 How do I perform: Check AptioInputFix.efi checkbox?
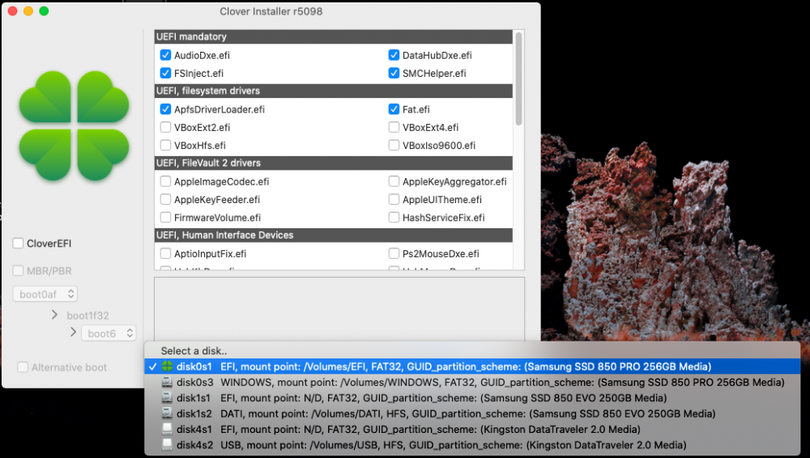point(165,254)
